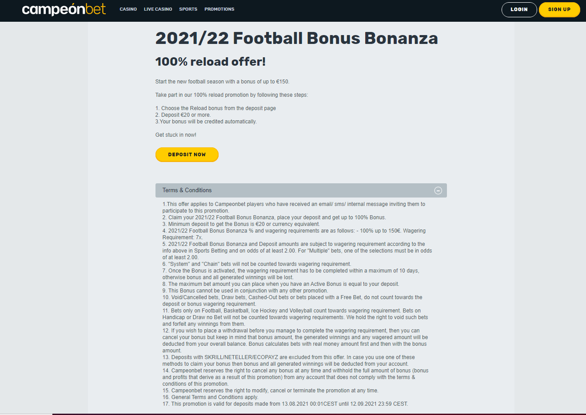Click the campeonbet logo
The image size is (586, 415).
click(64, 9)
